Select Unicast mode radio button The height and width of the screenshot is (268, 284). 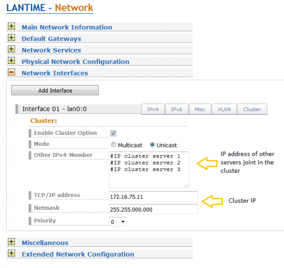coord(152,145)
